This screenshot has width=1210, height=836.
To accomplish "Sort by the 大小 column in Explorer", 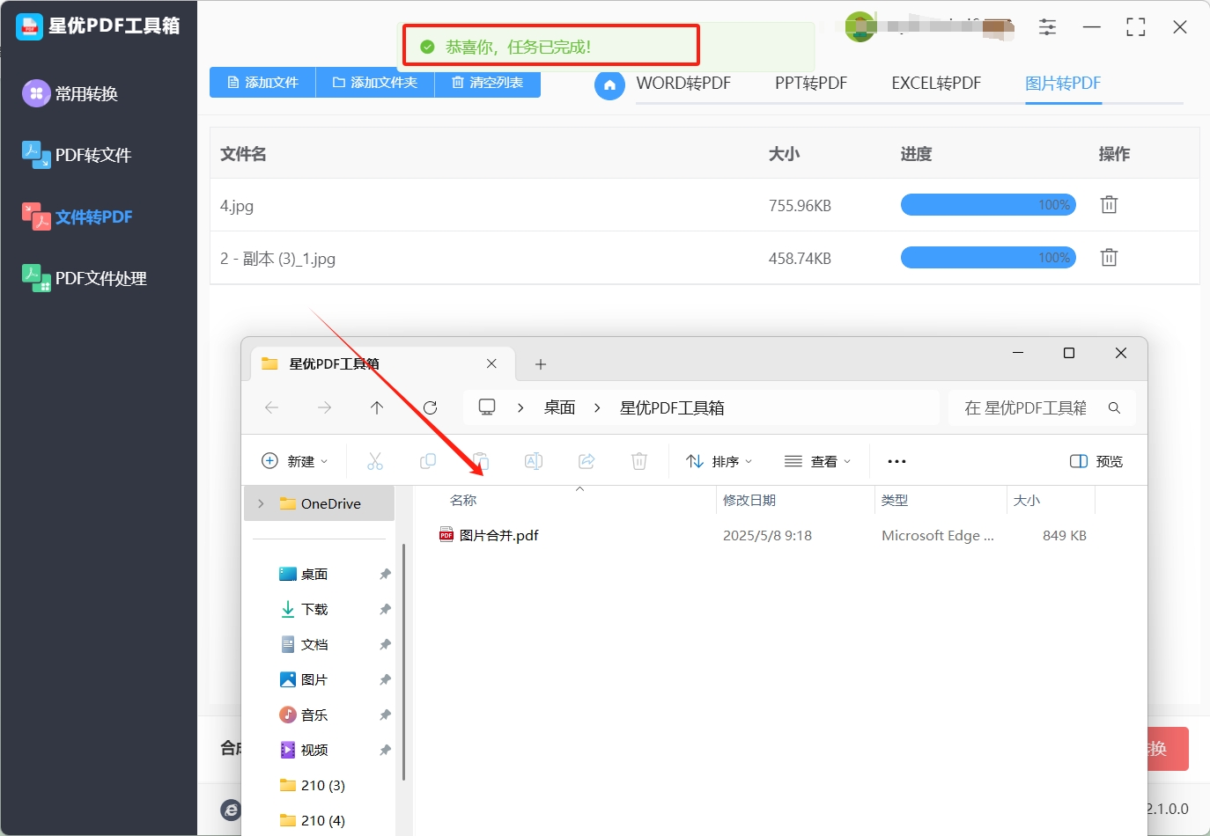I will 1027,500.
